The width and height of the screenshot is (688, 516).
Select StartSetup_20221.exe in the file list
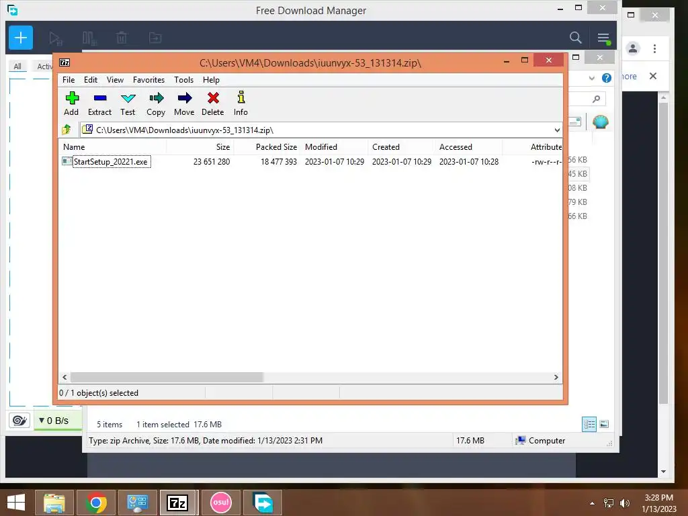click(111, 161)
